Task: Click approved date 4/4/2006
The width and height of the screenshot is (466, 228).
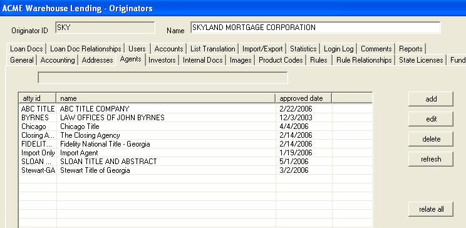Action: click(x=294, y=127)
